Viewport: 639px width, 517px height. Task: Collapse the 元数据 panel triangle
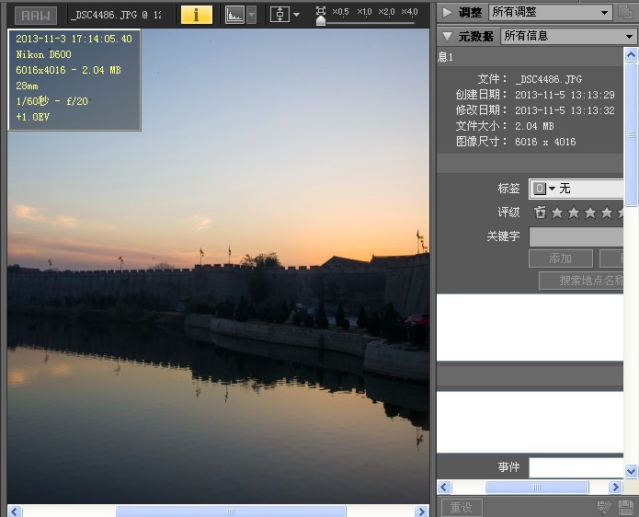tap(447, 37)
